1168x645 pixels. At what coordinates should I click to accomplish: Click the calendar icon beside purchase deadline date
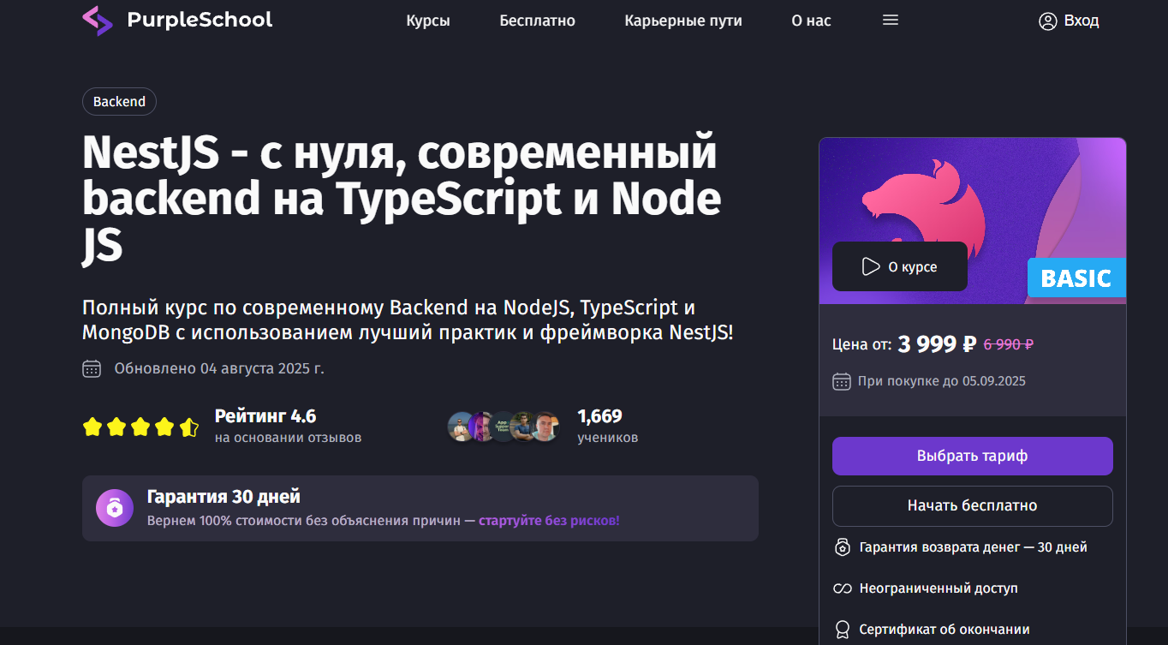coord(842,380)
